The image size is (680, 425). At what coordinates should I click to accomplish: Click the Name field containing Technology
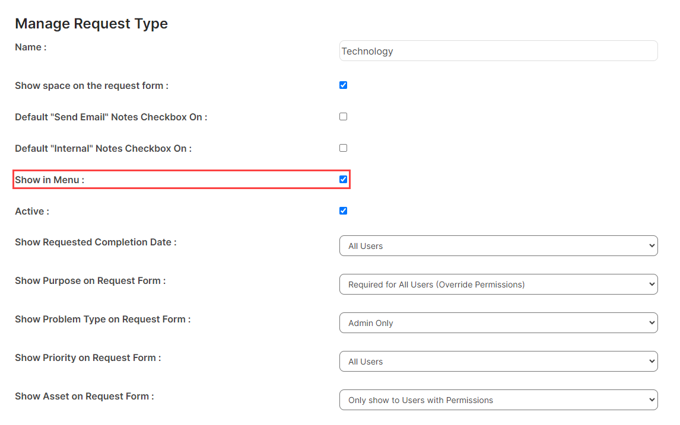(498, 51)
